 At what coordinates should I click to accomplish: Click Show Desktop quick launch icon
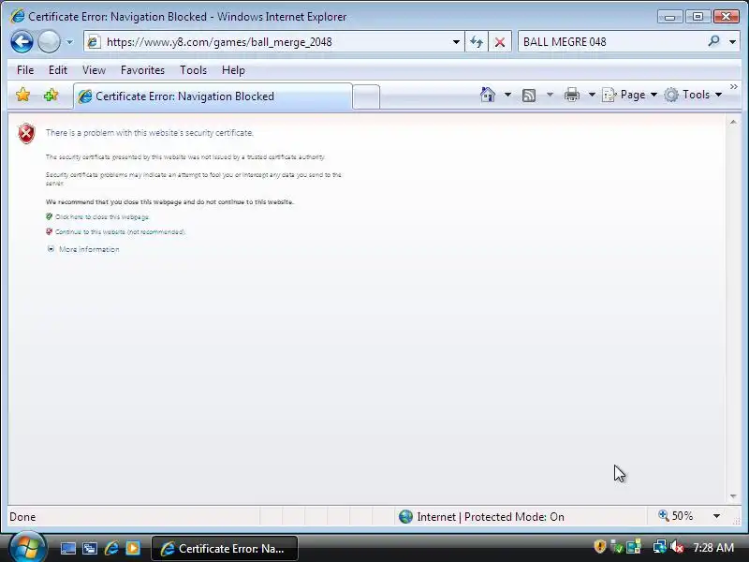(x=67, y=548)
